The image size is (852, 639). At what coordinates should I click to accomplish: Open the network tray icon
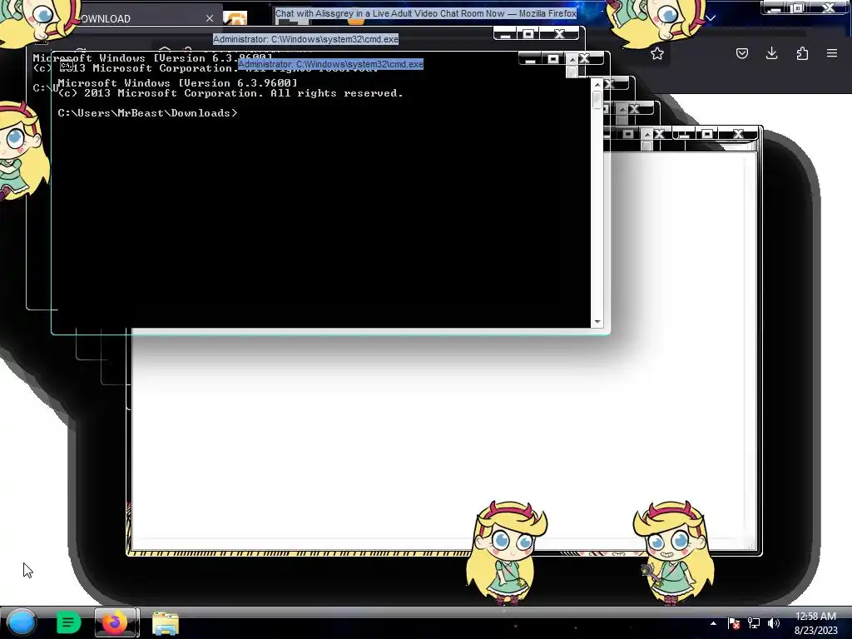click(x=754, y=623)
